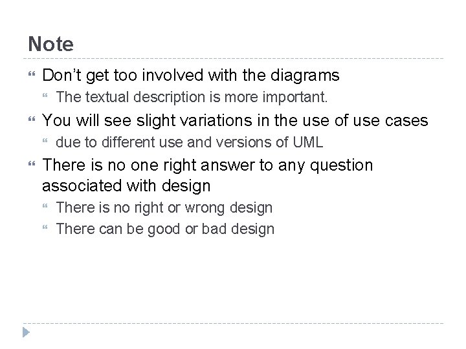Select the line "Don't get too involved with the diagrams"
Screen dimensions: 466x349
point(190,76)
